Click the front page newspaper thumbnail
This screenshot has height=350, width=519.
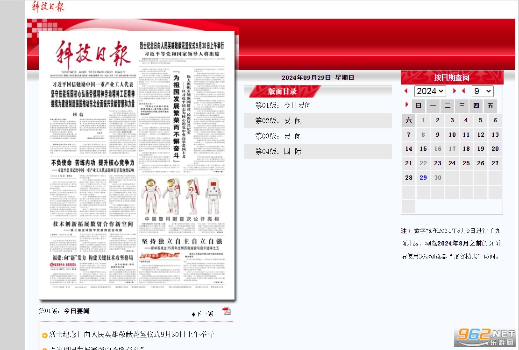click(x=137, y=165)
